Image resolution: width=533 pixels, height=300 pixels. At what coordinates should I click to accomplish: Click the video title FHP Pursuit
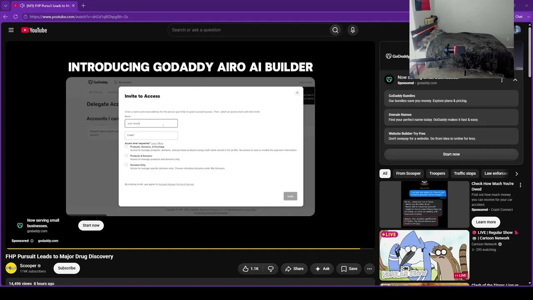(x=59, y=257)
